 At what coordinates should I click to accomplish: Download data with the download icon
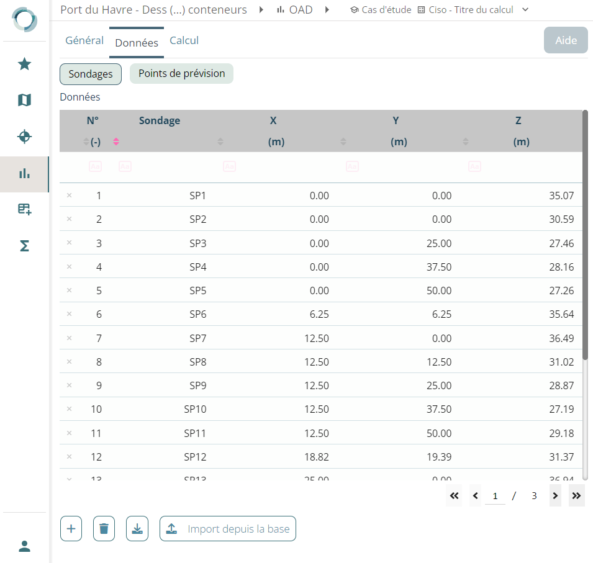click(x=137, y=529)
